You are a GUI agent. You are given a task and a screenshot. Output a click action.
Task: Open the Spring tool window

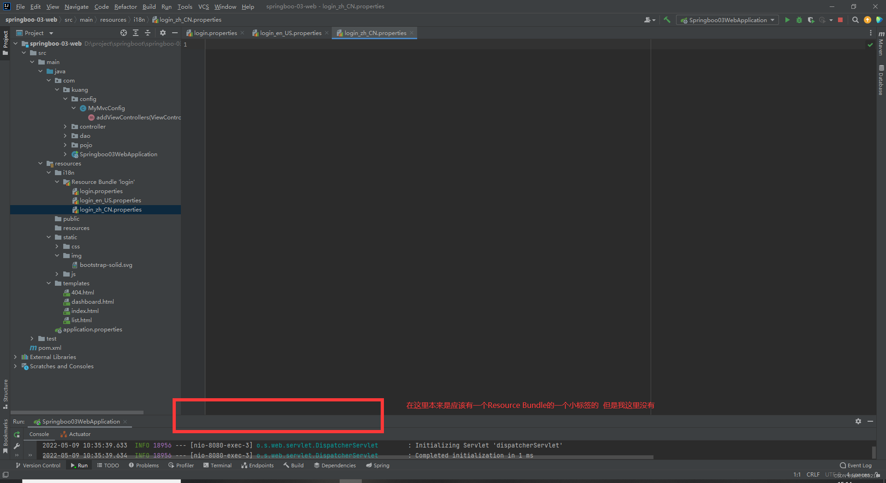pyautogui.click(x=377, y=465)
